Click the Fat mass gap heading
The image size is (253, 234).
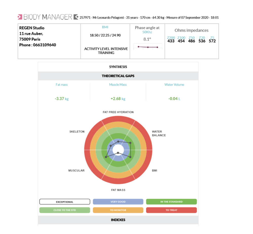coord(62,85)
